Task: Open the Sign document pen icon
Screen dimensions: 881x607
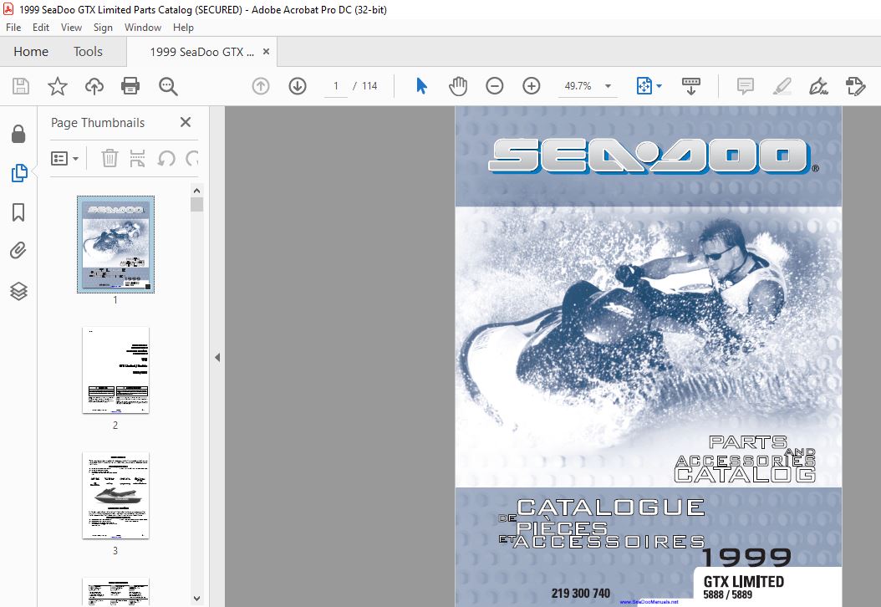Action: pyautogui.click(x=818, y=86)
